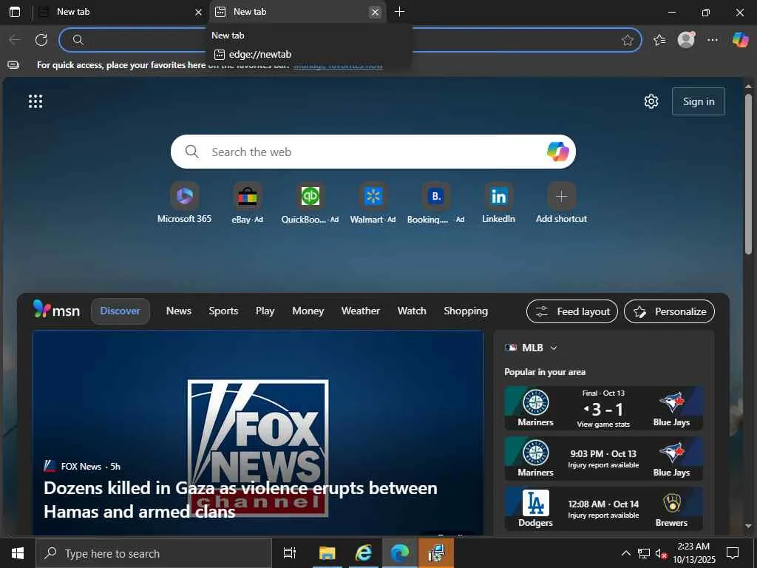Image resolution: width=757 pixels, height=568 pixels.
Task: Click the Search the web box
Action: coord(373,152)
